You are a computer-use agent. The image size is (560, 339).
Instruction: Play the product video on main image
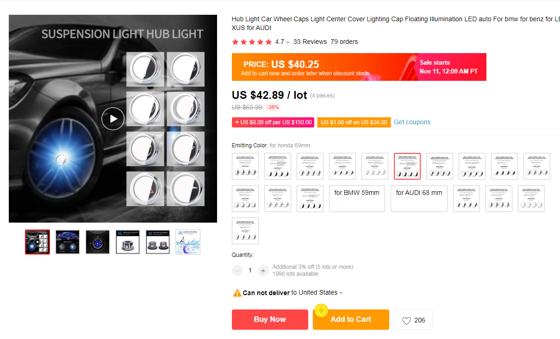tap(113, 119)
